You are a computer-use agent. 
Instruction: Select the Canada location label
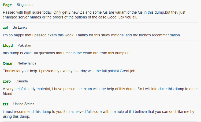coord(21,81)
